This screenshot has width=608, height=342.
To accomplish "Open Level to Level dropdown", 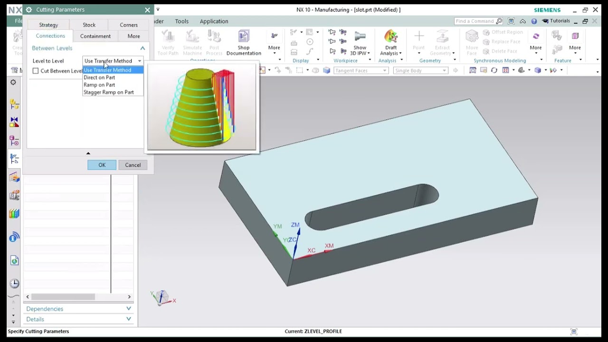I will point(113,61).
